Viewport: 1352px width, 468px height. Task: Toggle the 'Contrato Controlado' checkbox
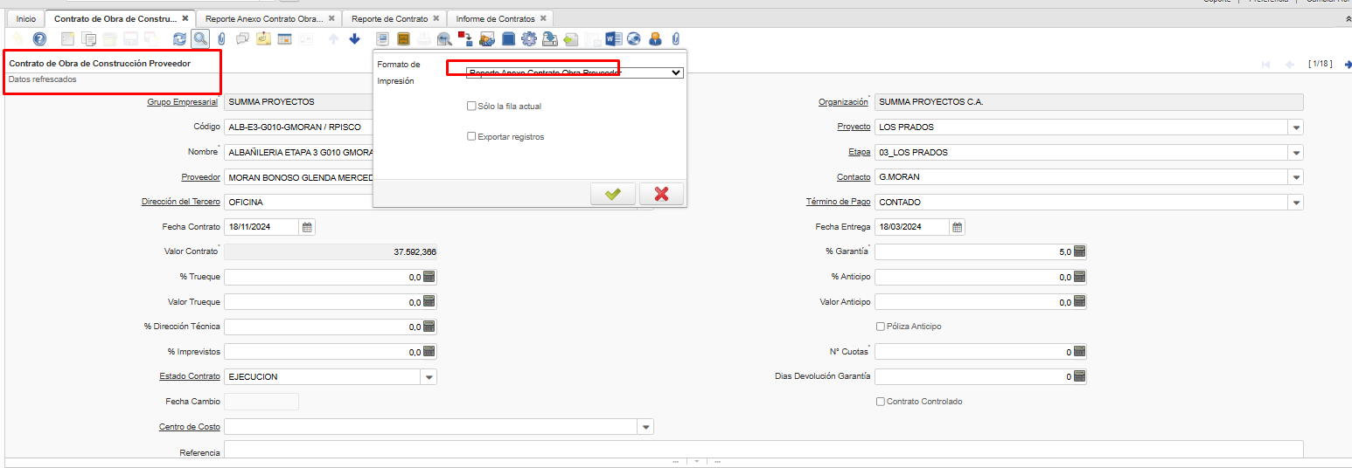[881, 402]
